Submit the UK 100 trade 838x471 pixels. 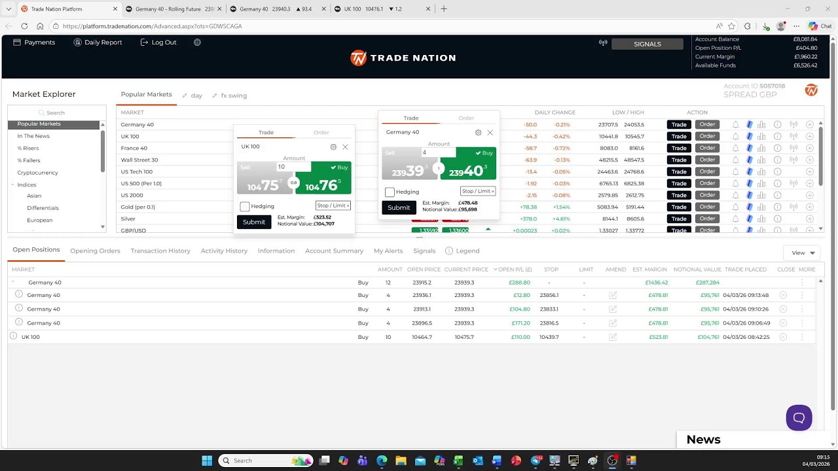254,222
